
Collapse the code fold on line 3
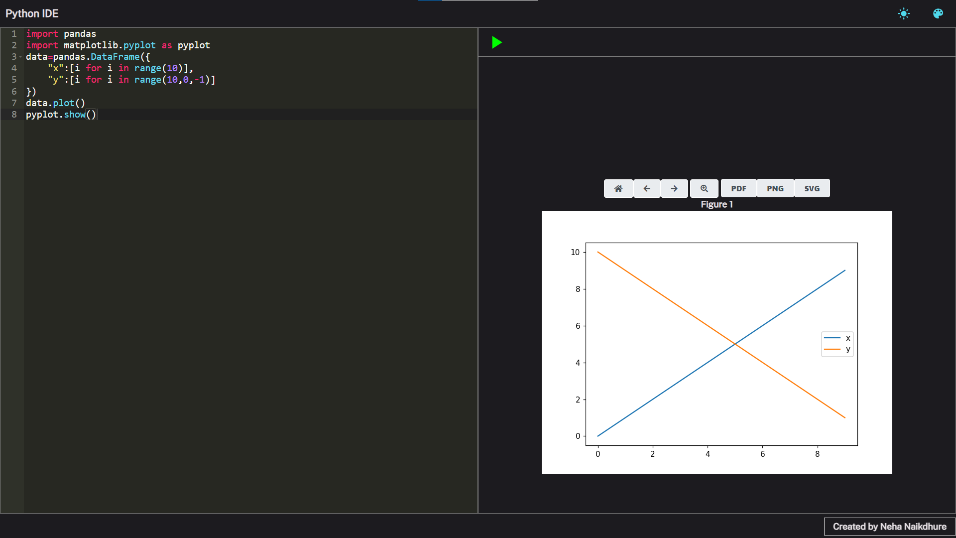coord(20,57)
